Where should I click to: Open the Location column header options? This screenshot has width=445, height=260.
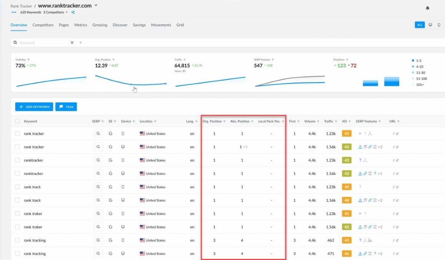(155, 121)
